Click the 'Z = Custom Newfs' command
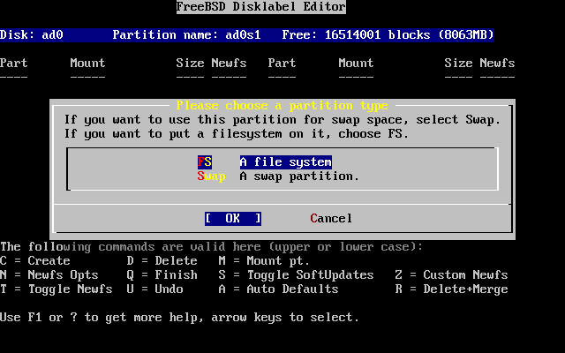Screen dimensions: 565x353 tap(451, 274)
